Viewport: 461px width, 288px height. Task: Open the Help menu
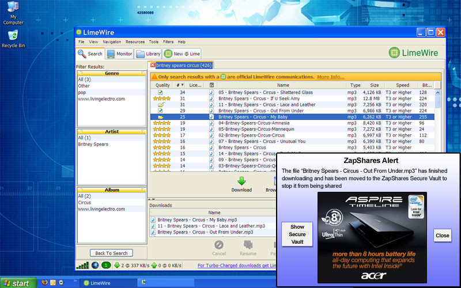182,41
